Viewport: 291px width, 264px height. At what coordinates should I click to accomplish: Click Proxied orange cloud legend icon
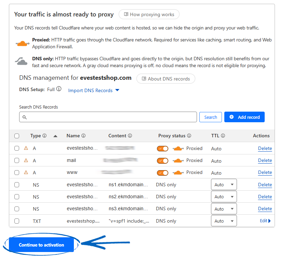point(23,43)
